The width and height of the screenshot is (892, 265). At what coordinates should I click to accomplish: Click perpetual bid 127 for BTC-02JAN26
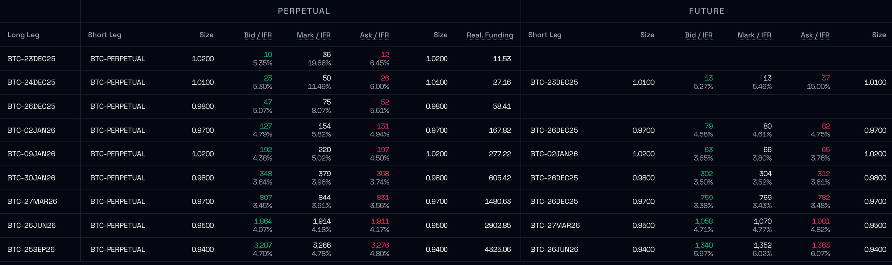coord(265,126)
